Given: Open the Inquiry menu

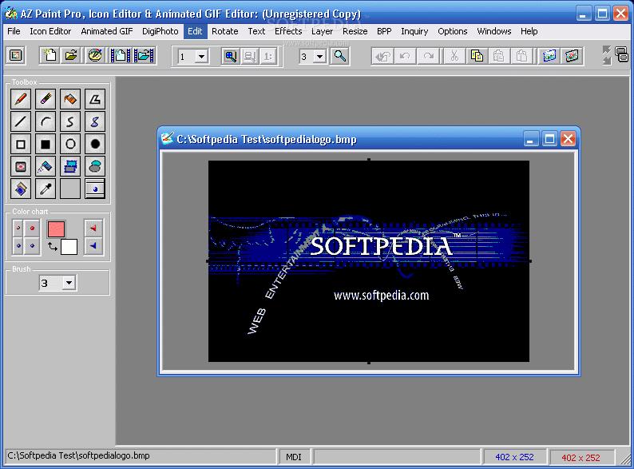Looking at the screenshot, I should coord(414,31).
